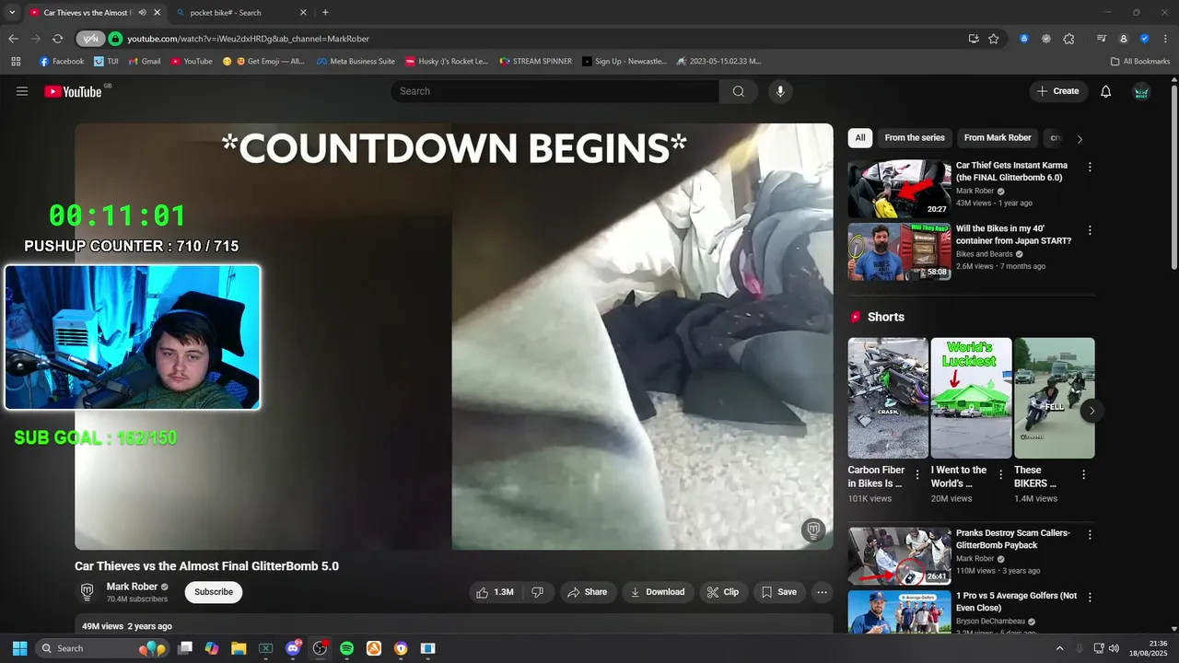
Task: Dislike the video with thumbs-down
Action: point(537,592)
